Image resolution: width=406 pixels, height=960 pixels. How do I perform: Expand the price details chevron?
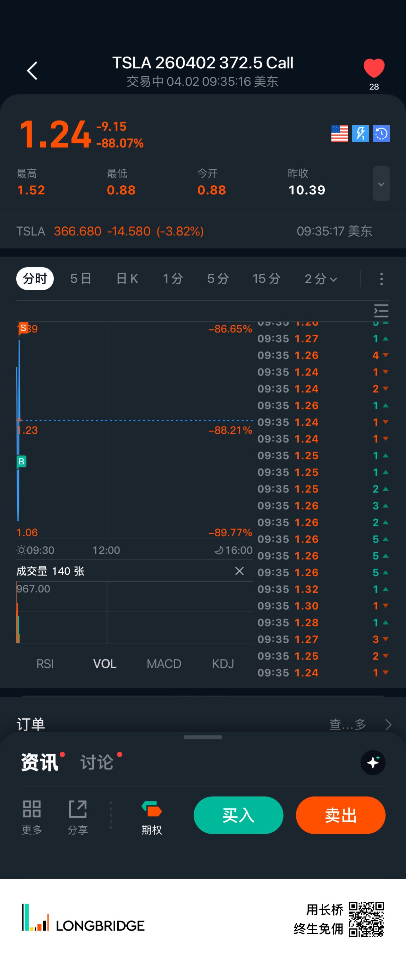pyautogui.click(x=381, y=184)
